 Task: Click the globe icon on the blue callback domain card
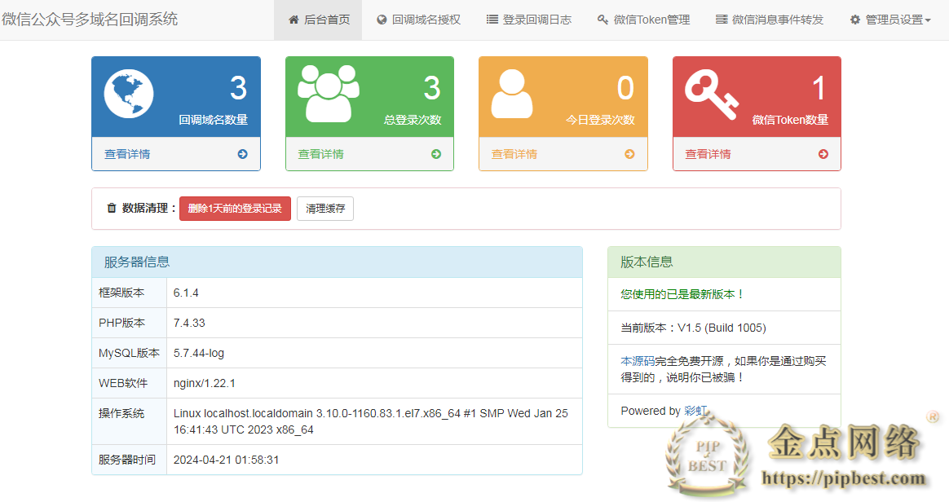click(130, 93)
